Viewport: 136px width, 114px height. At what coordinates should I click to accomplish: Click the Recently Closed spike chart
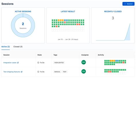click(113, 32)
